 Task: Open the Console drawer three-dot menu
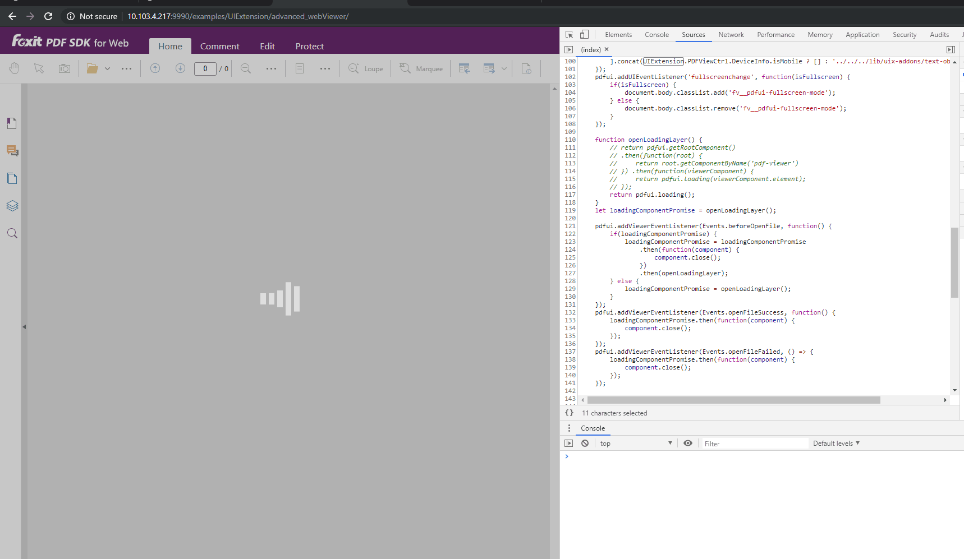tap(569, 428)
